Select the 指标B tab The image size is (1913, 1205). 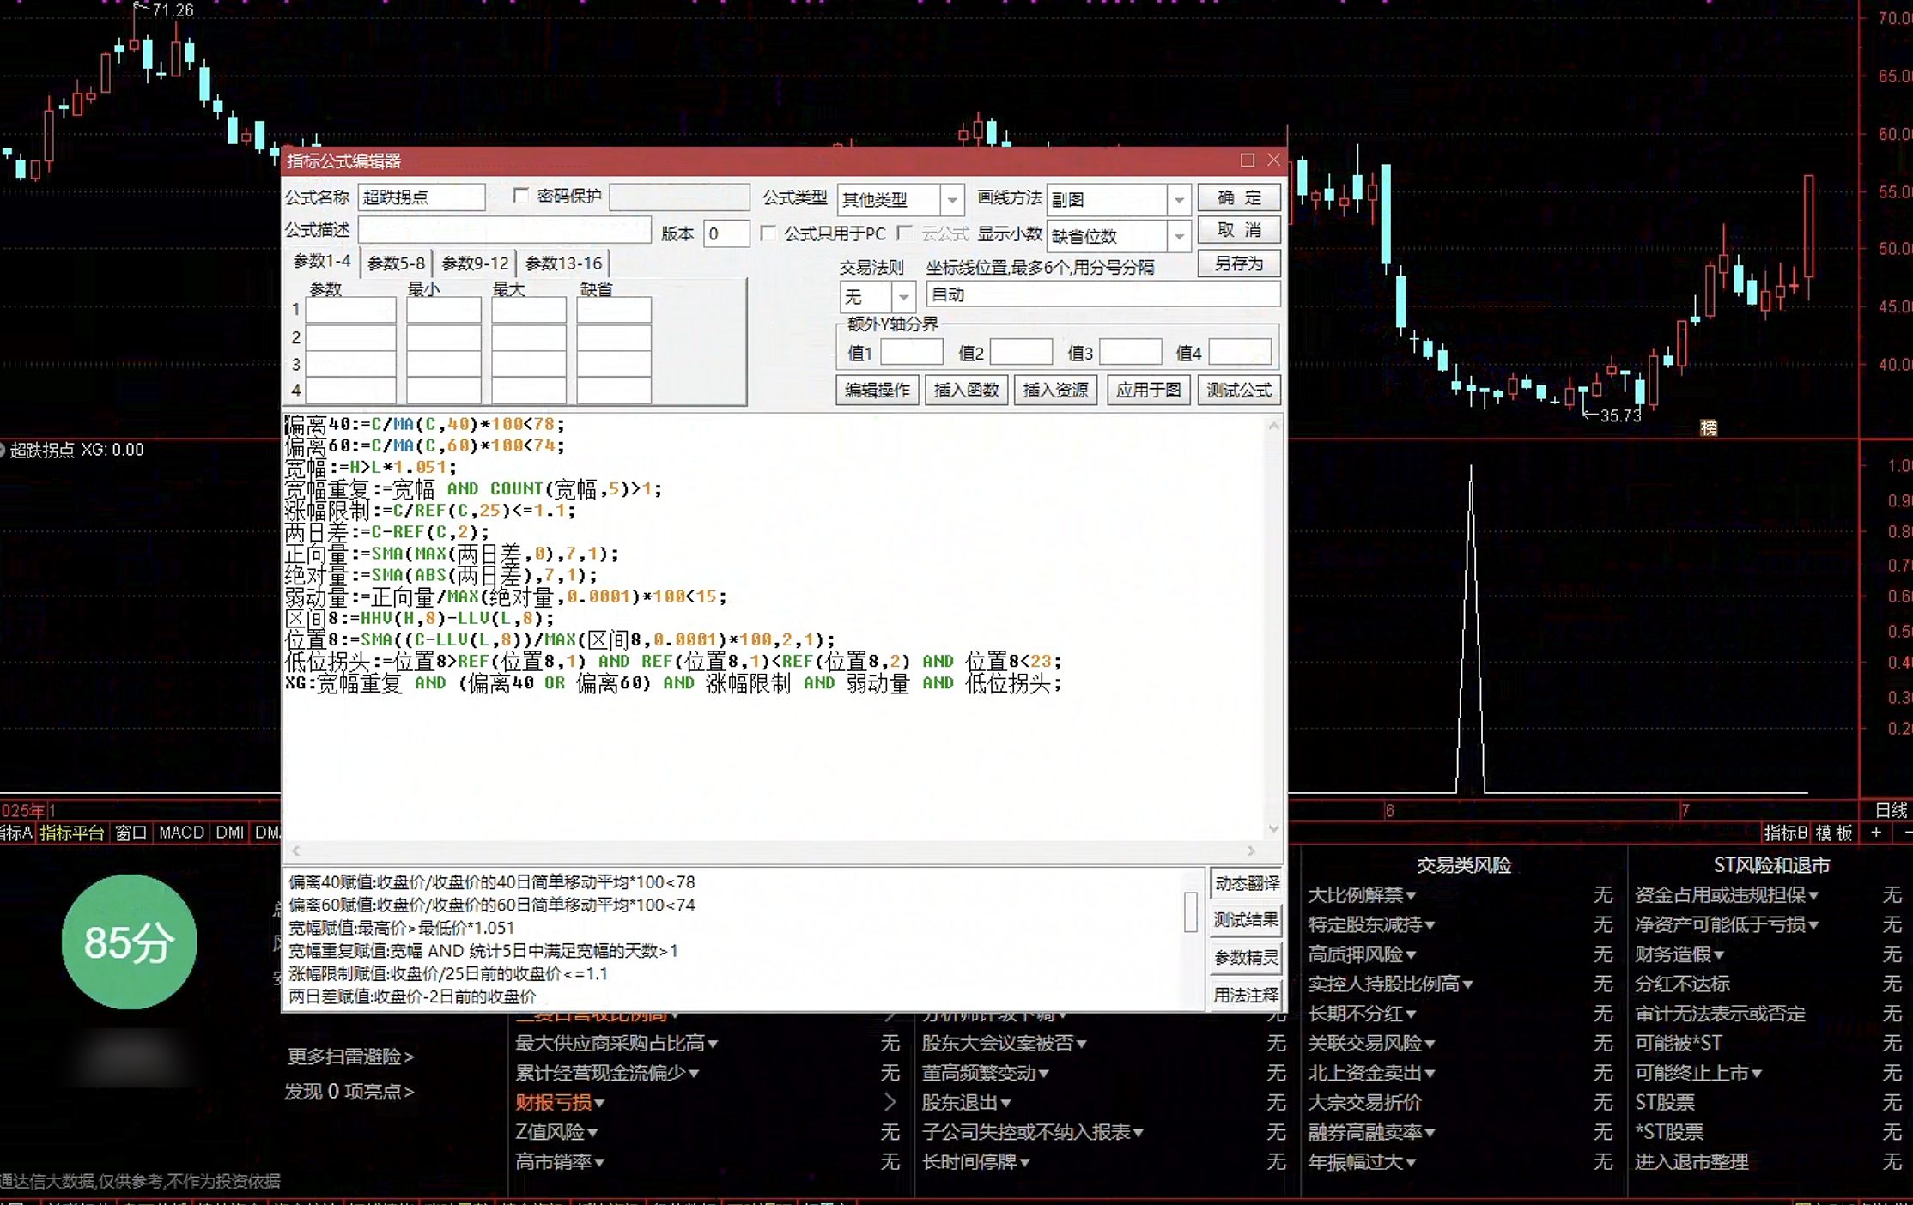point(1785,833)
